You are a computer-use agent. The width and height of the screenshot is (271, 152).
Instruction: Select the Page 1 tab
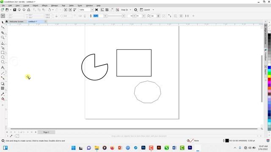pyautogui.click(x=46, y=132)
